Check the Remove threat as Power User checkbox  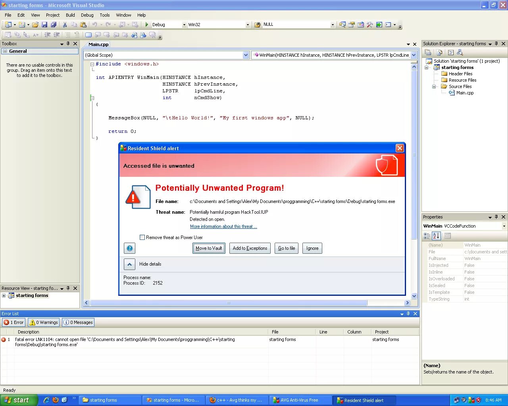tap(142, 237)
